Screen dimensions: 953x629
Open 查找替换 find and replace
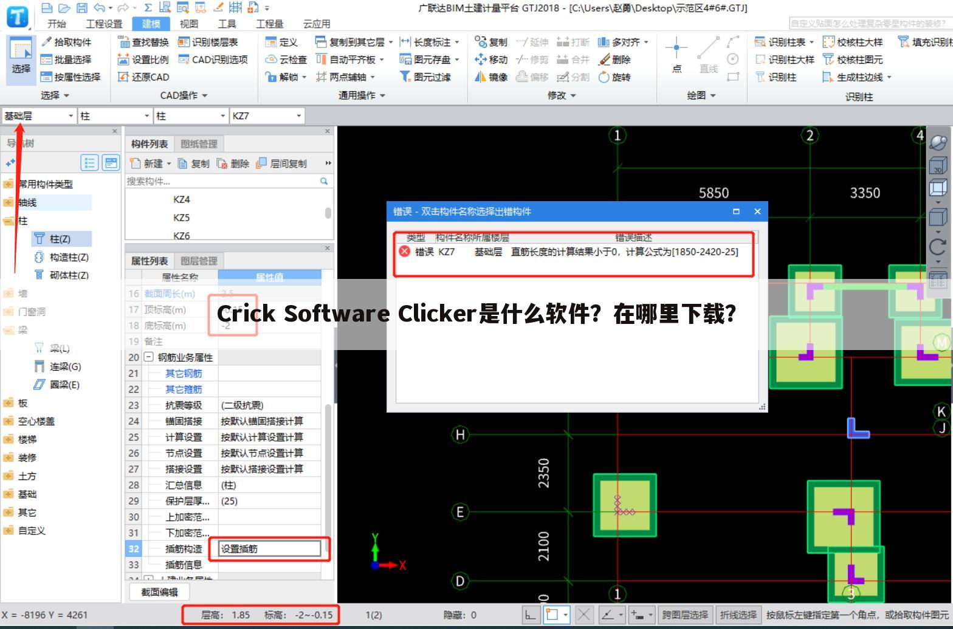143,42
